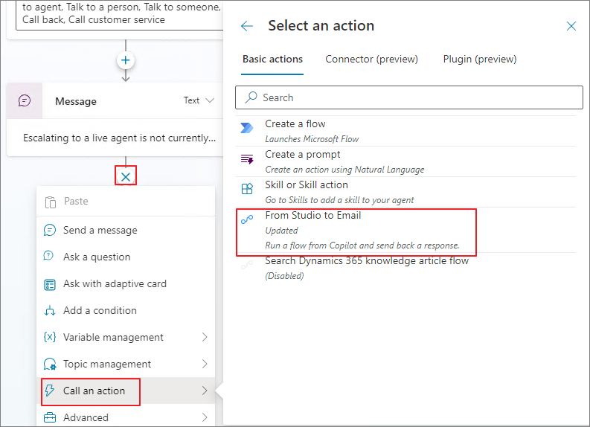
Task: Close the Select an action panel
Action: [x=571, y=26]
